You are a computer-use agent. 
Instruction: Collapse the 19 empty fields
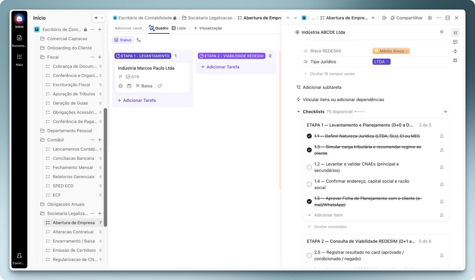point(329,74)
